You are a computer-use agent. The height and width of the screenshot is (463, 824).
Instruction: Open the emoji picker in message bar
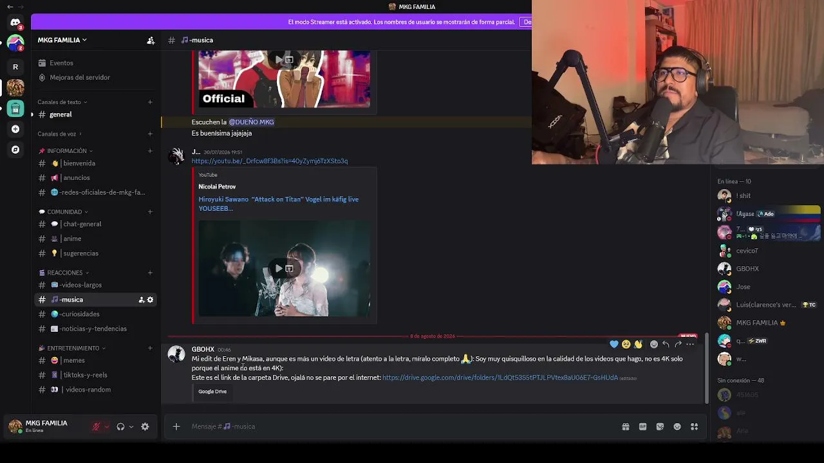[677, 426]
